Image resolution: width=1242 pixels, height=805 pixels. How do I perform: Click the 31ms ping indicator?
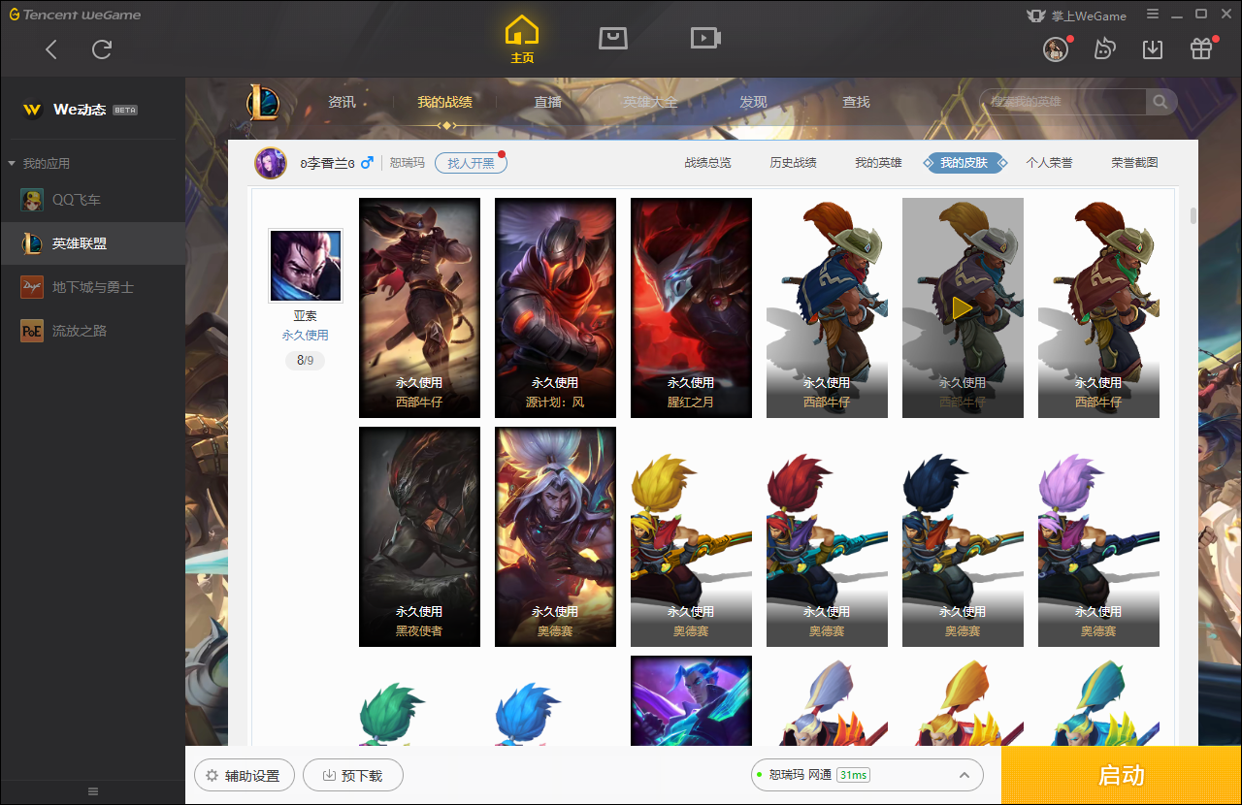point(853,775)
